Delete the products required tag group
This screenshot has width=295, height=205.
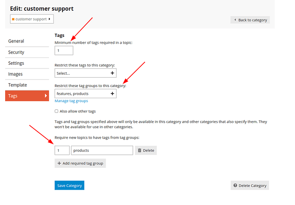click(146, 151)
